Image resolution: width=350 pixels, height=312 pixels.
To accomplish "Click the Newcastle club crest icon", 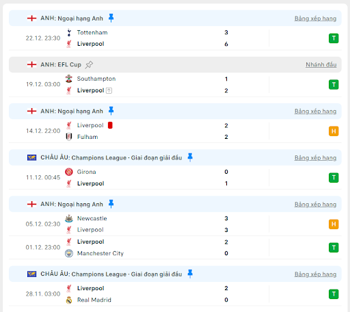I will coord(69,218).
